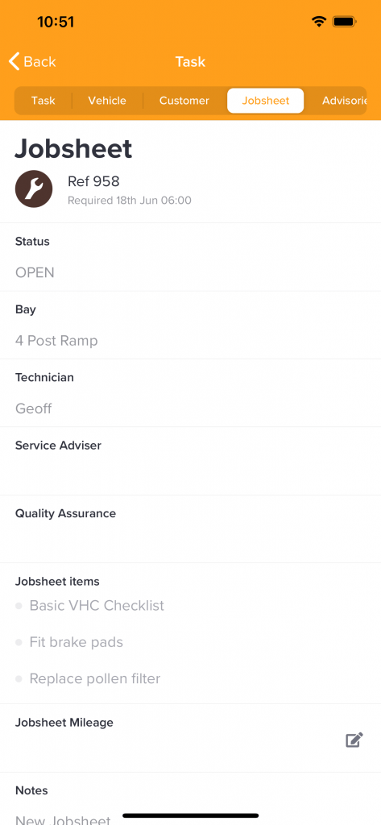Open the Customer tab

coord(184,101)
